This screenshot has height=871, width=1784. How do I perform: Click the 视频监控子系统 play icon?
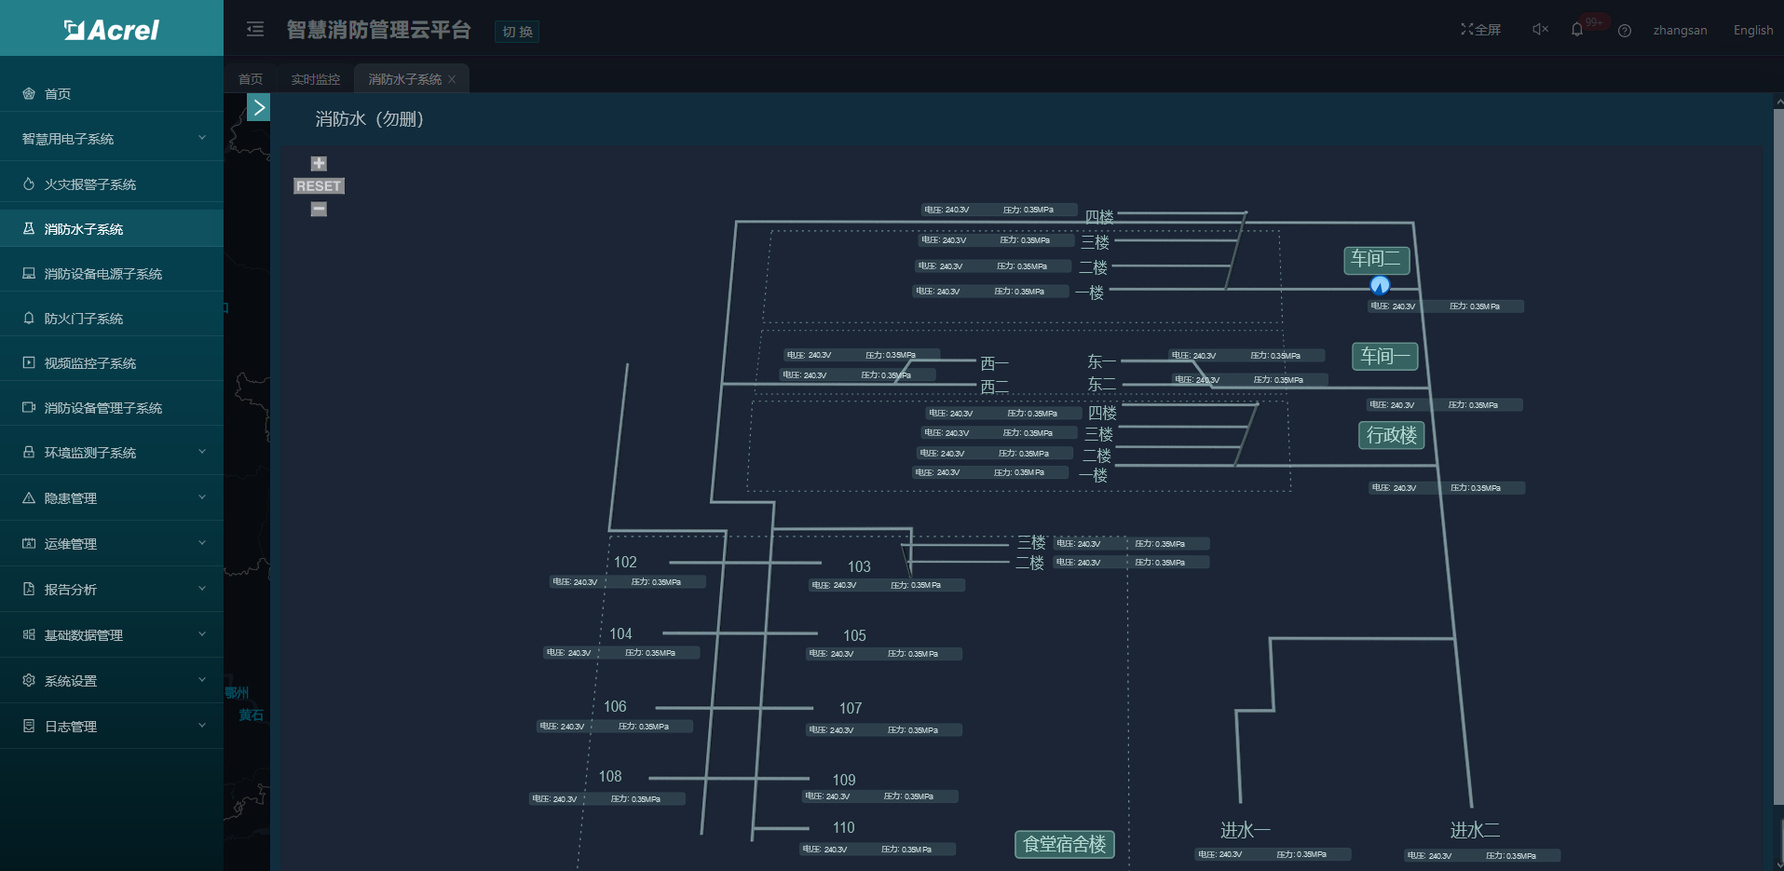29,363
